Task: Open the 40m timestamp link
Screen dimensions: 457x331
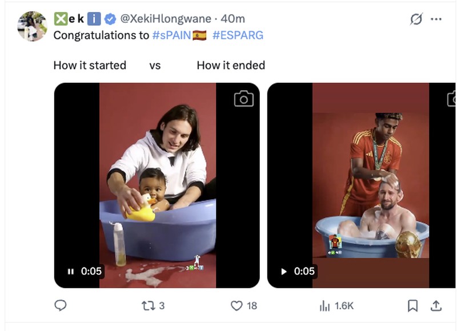Action: click(x=232, y=19)
